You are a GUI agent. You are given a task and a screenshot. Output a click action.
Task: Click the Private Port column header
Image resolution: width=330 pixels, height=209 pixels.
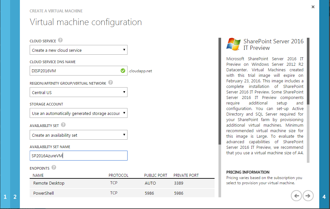click(x=186, y=175)
